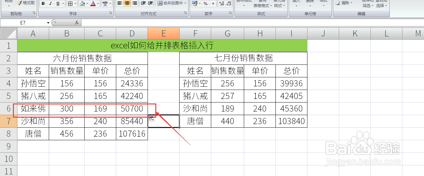This screenshot has height=176, width=424.
Task: Select column A header
Action: [x=33, y=33]
